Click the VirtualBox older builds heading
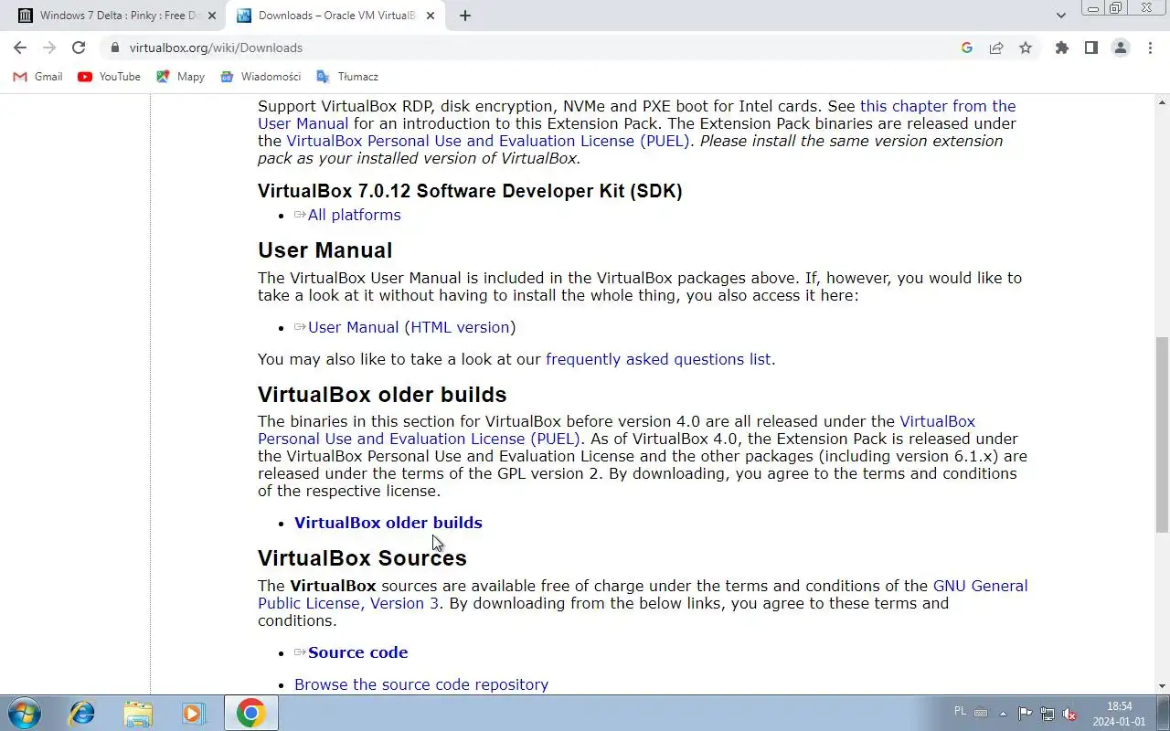 (x=382, y=394)
